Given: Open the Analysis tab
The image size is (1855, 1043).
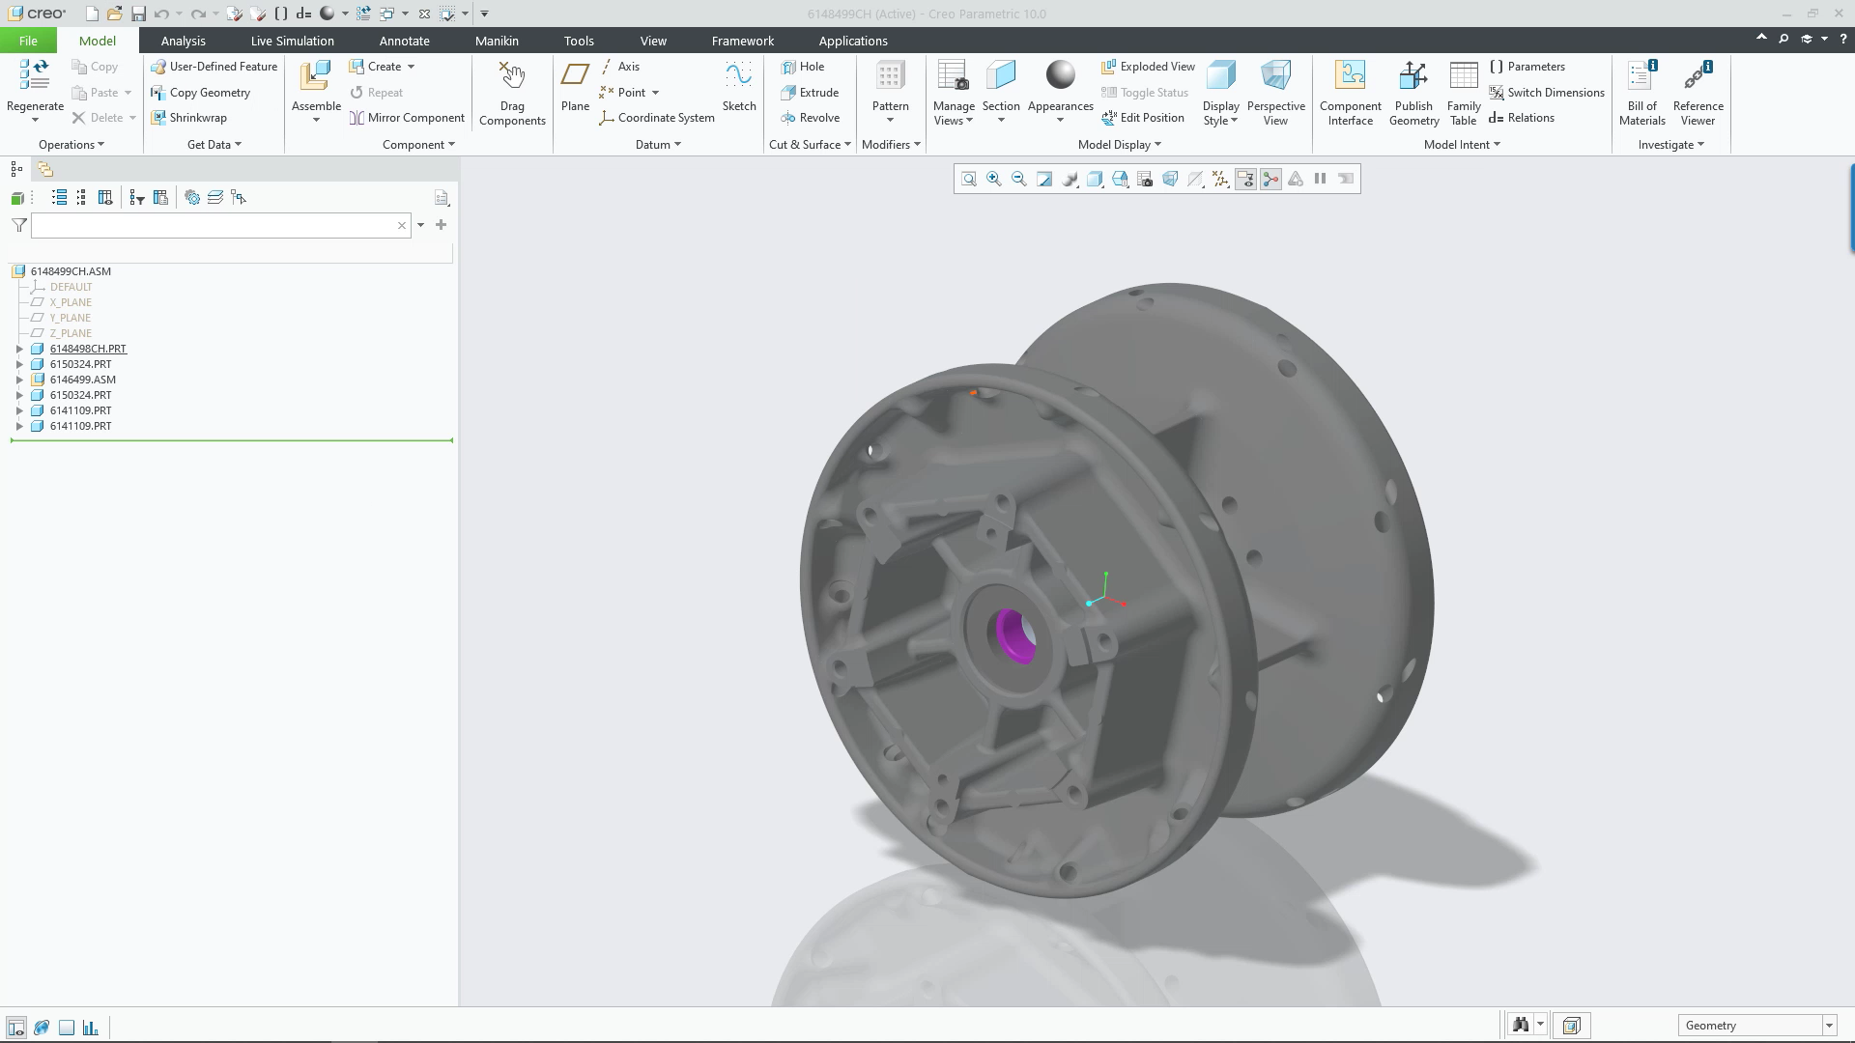Looking at the screenshot, I should [x=183, y=41].
